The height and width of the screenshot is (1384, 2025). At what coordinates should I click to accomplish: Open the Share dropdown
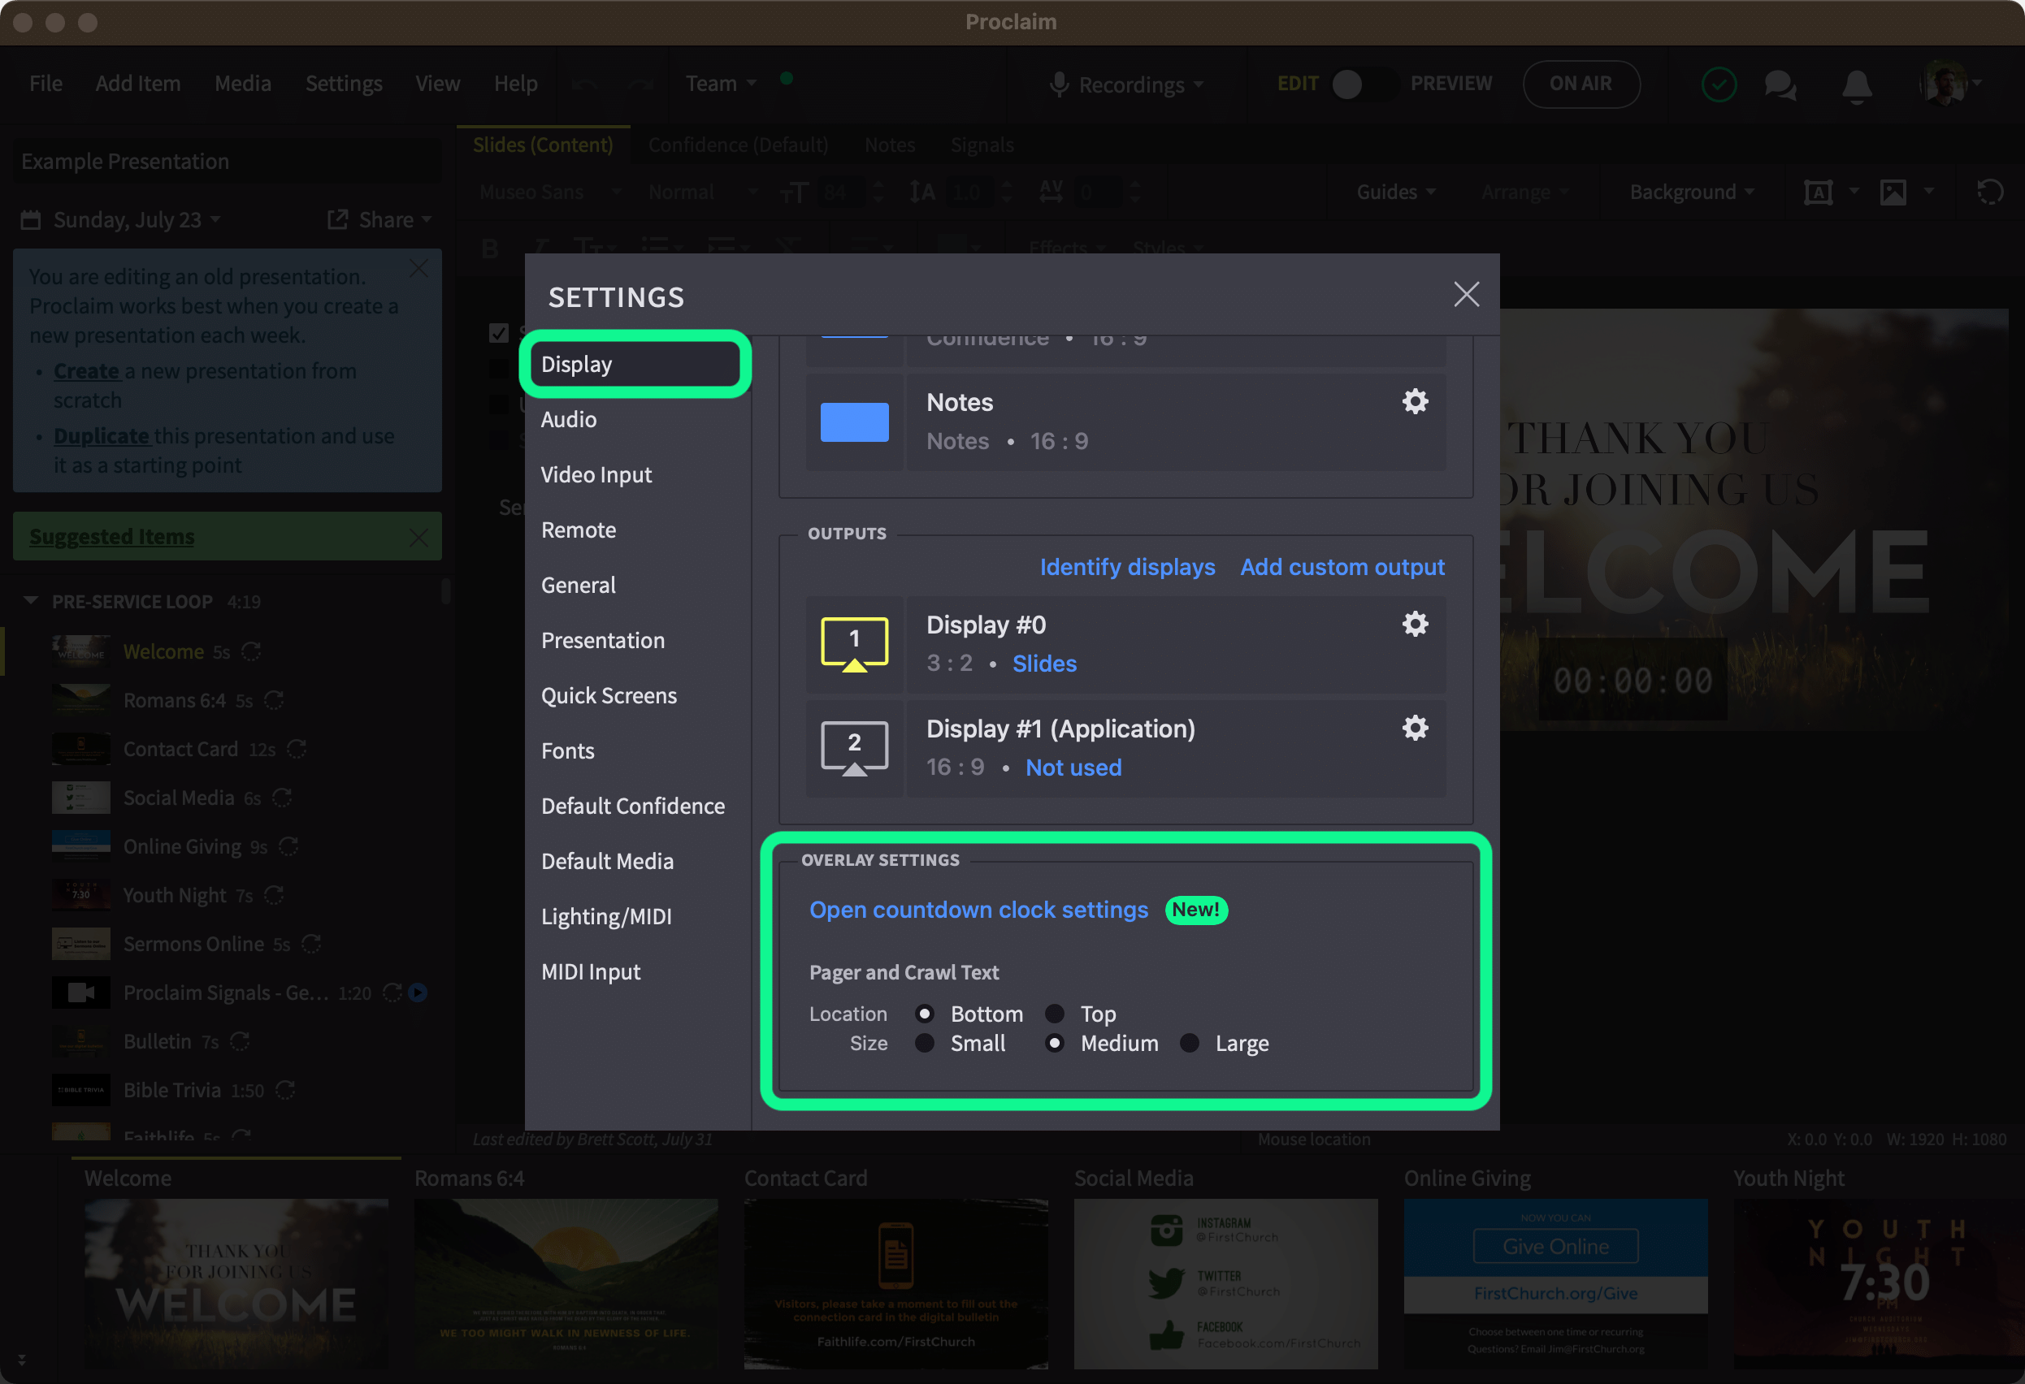pyautogui.click(x=396, y=219)
